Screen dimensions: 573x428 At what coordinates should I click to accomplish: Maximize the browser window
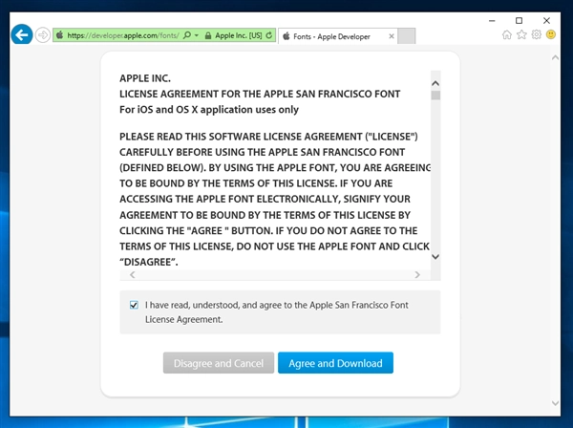[x=519, y=21]
